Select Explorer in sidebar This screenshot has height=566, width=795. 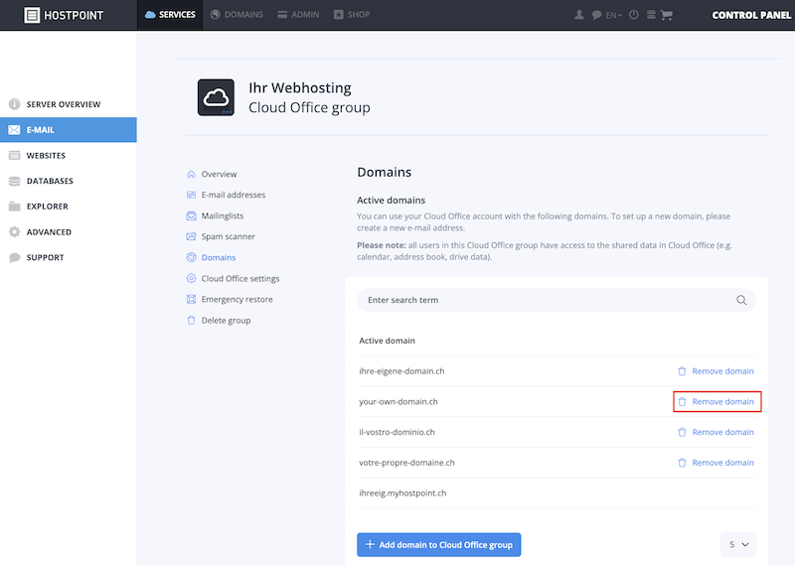69,207
